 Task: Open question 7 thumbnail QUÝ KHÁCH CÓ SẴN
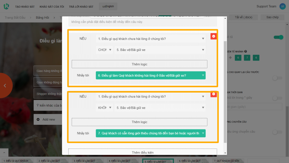click(x=228, y=161)
